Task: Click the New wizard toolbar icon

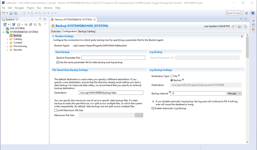Action: tap(4, 13)
